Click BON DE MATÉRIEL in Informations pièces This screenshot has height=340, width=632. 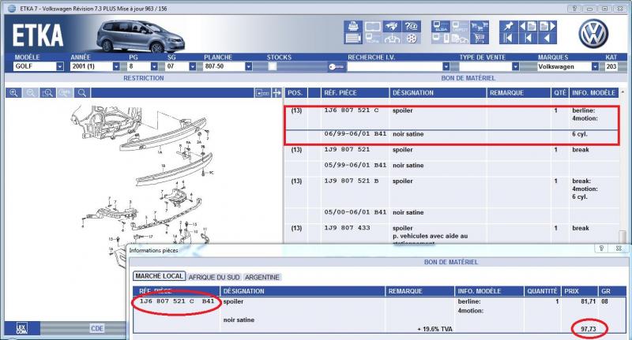pyautogui.click(x=451, y=262)
